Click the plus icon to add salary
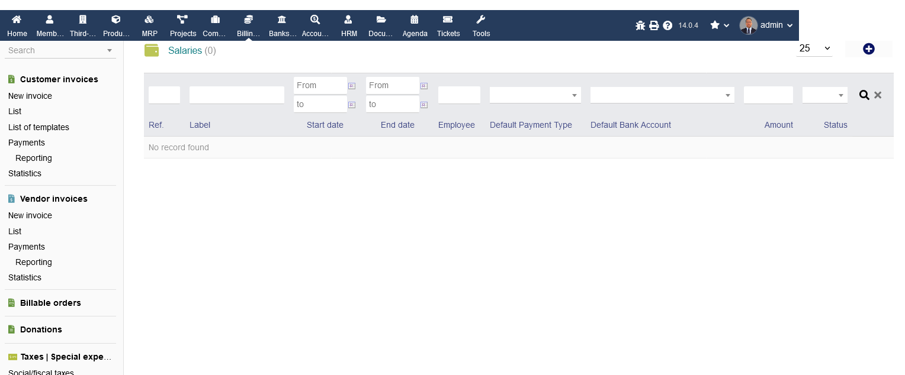 [x=868, y=49]
